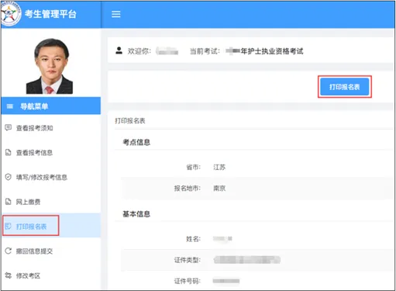Toggle the hamburger sidebar menu icon
Viewport: 396px width, 291px height.
116,14
